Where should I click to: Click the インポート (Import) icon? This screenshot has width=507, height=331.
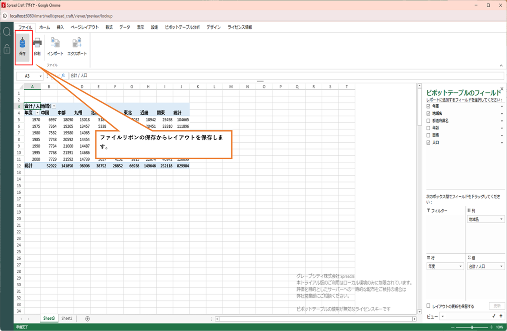[55, 46]
